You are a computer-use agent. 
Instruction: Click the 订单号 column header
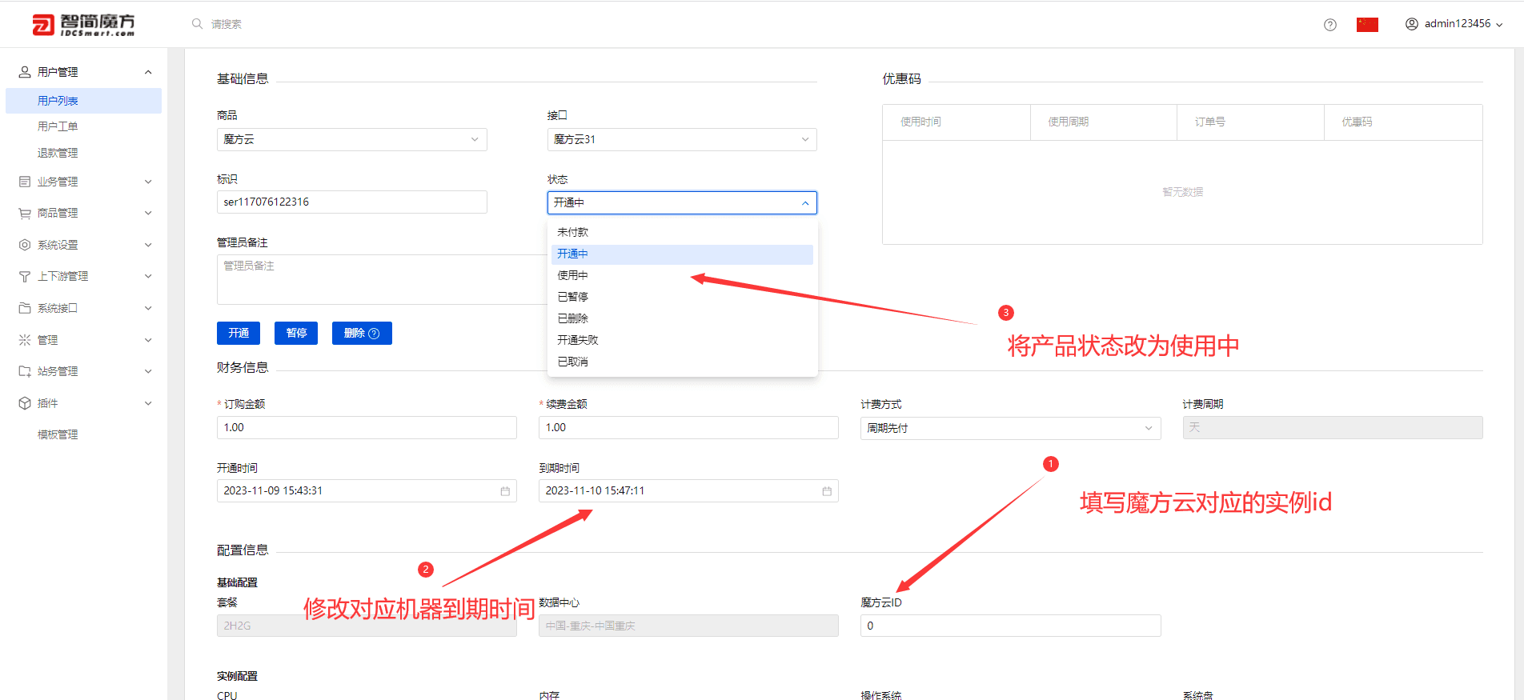[x=1250, y=122]
